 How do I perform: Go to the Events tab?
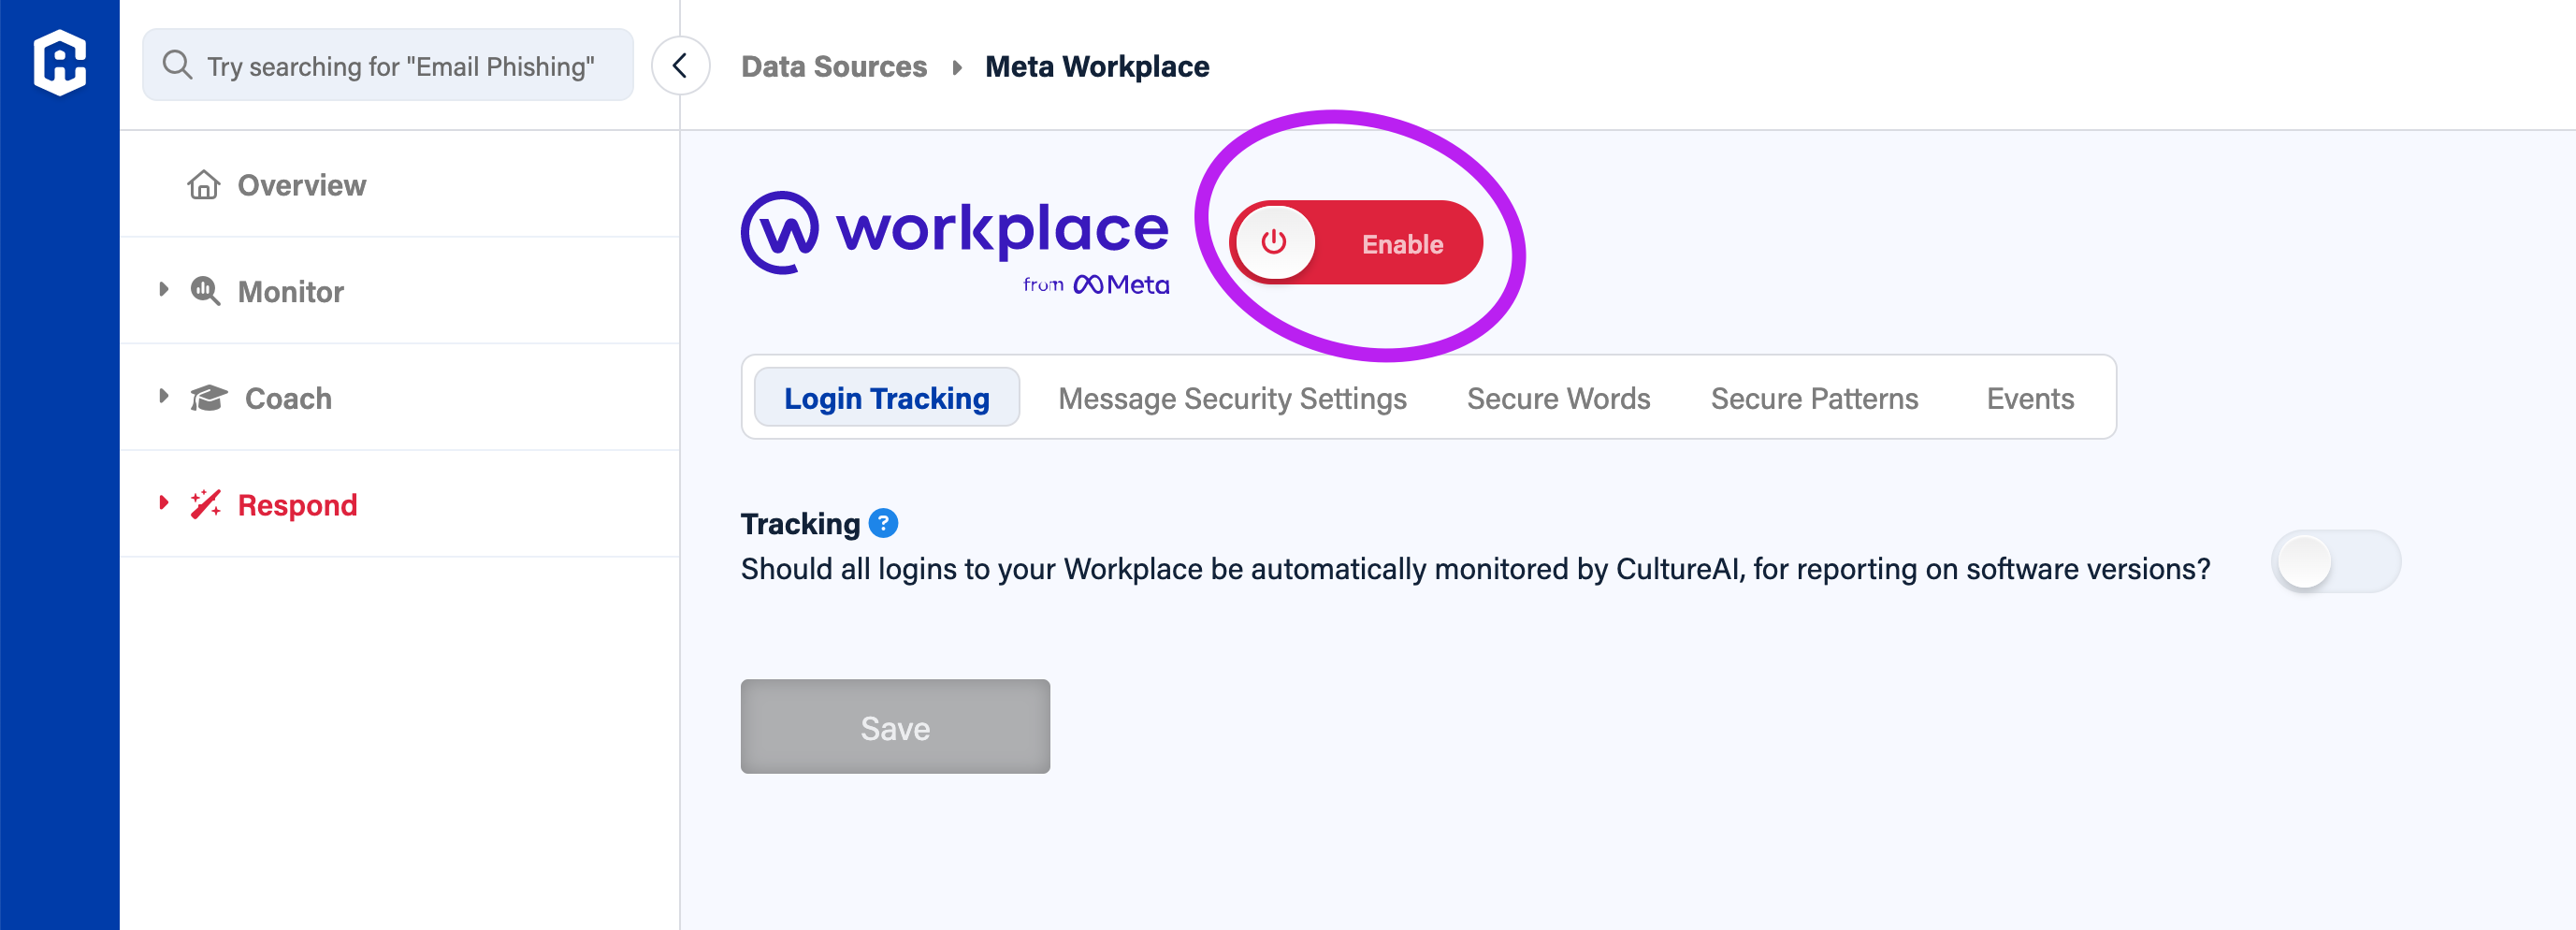[2030, 398]
